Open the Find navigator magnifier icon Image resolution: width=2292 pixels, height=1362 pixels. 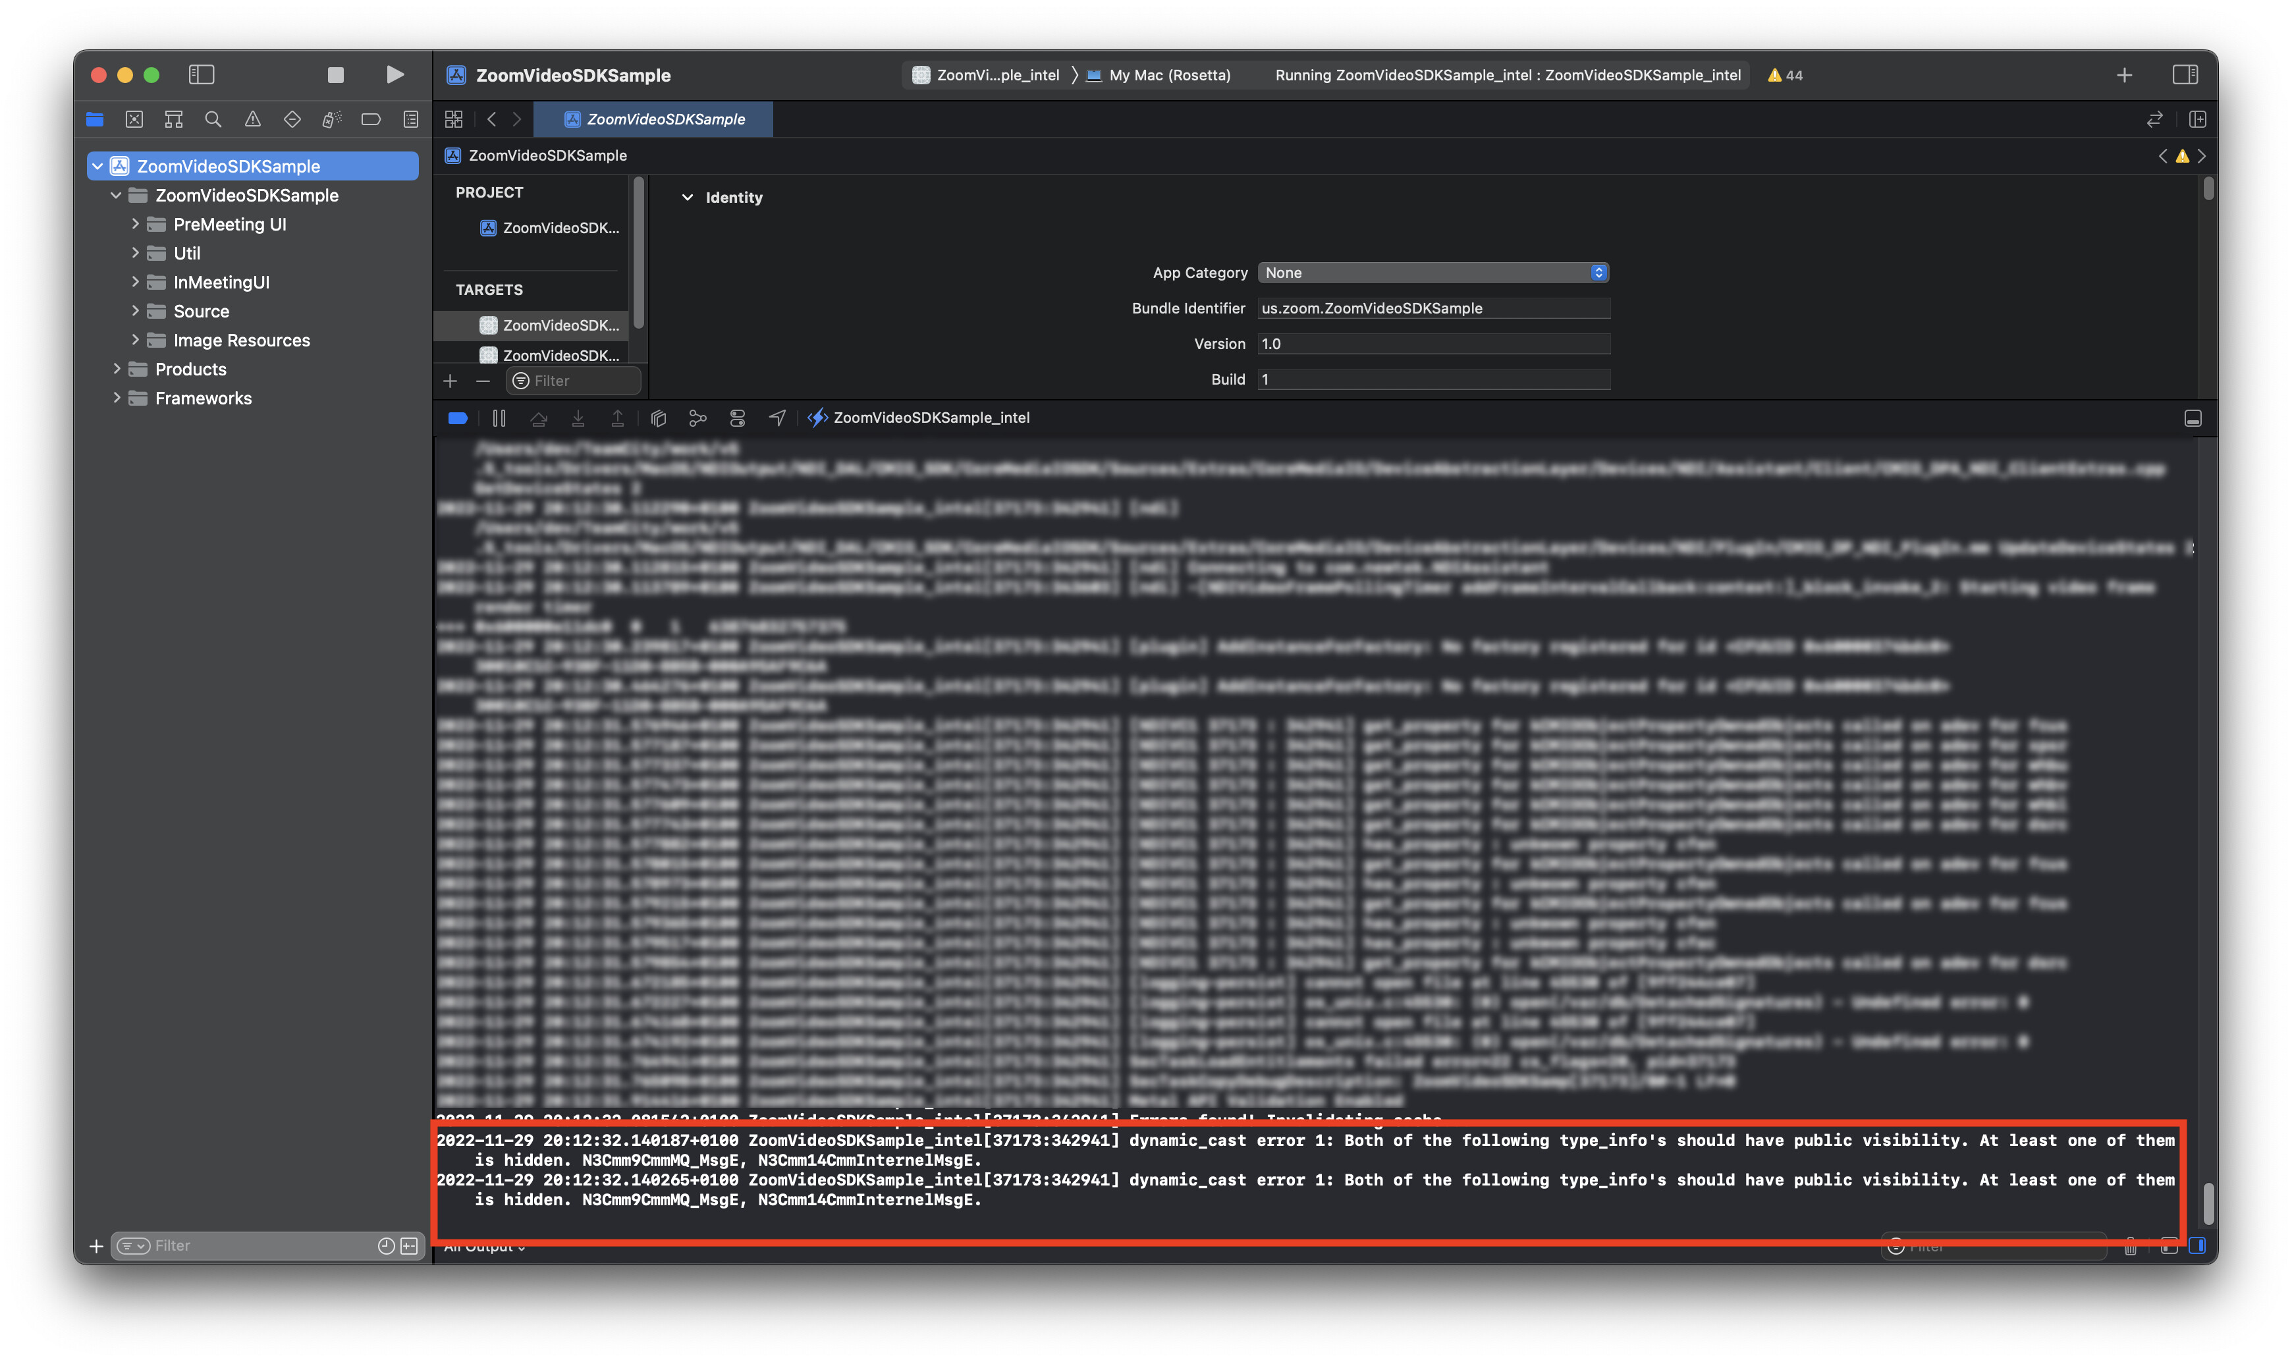coord(213,119)
